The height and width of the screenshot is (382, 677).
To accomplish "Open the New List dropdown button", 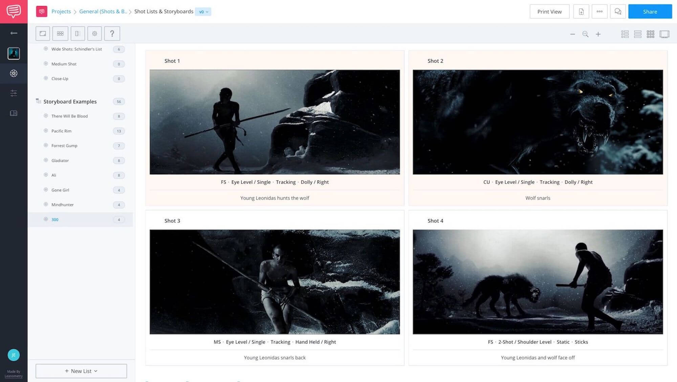I will [81, 371].
